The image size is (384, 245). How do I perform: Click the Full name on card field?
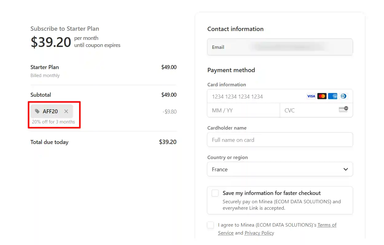(x=280, y=140)
